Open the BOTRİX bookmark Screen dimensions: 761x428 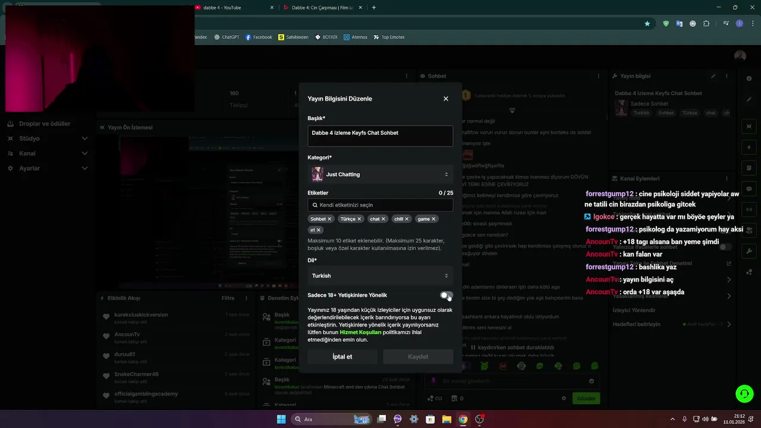(x=326, y=37)
